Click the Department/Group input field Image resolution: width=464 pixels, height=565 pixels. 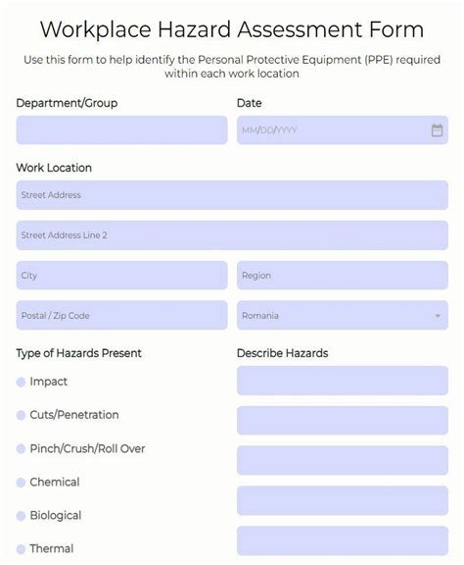point(121,130)
